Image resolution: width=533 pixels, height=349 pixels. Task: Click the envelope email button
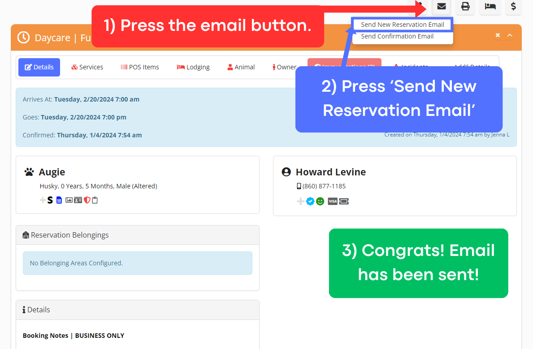(x=441, y=7)
